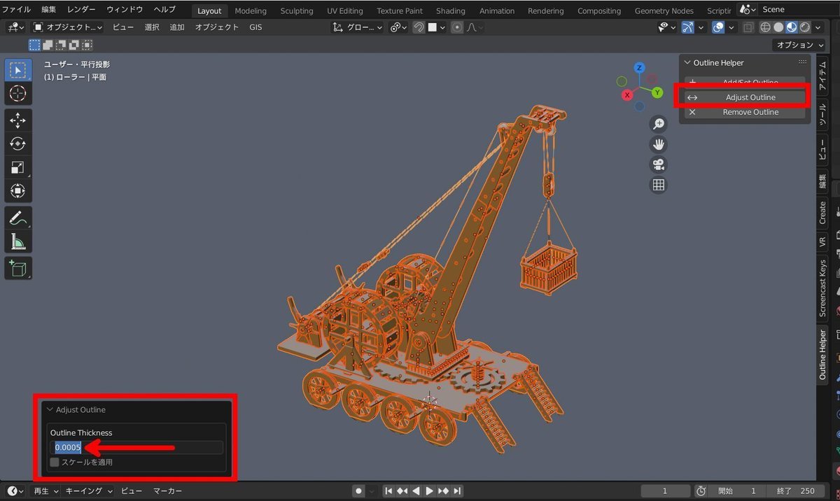Viewport: 840px width, 501px height.
Task: Toggle the use preview range clock icon
Action: (701, 491)
